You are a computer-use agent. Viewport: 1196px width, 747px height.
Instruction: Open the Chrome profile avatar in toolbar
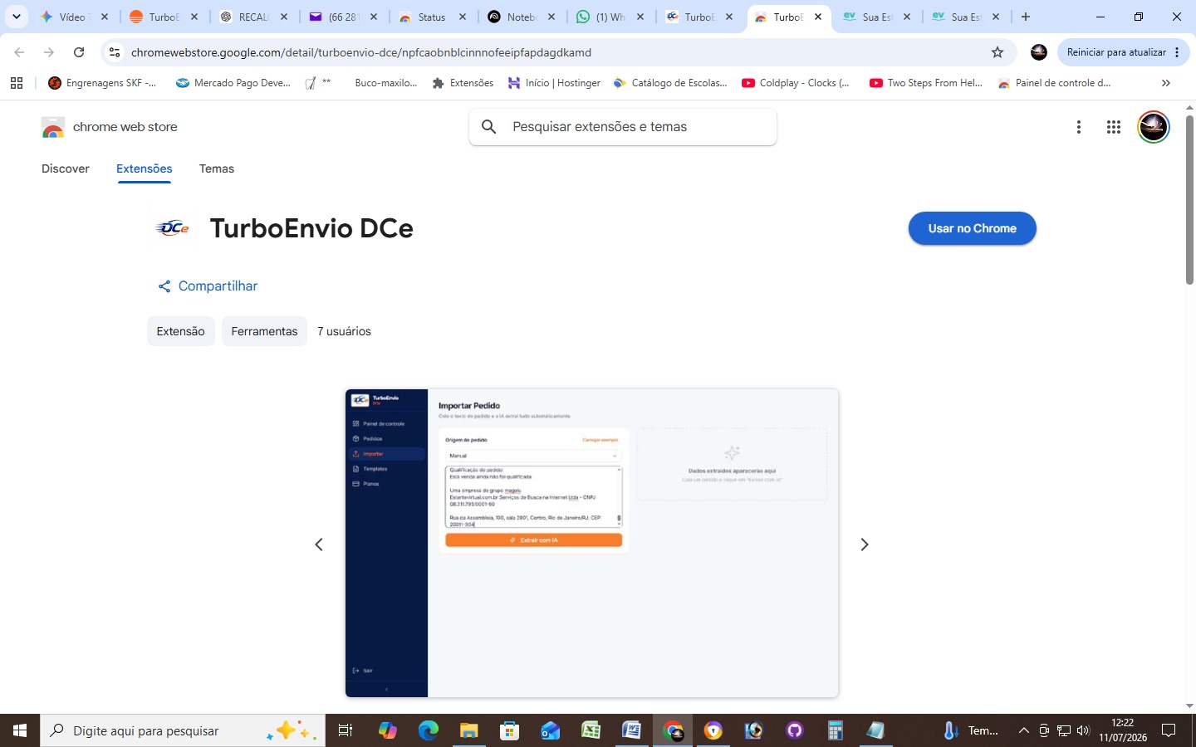(1039, 52)
